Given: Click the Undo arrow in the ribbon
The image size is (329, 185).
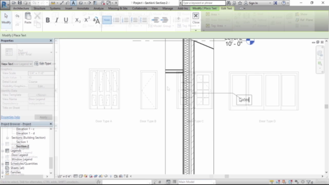Looking at the screenshot, I should (17, 16).
